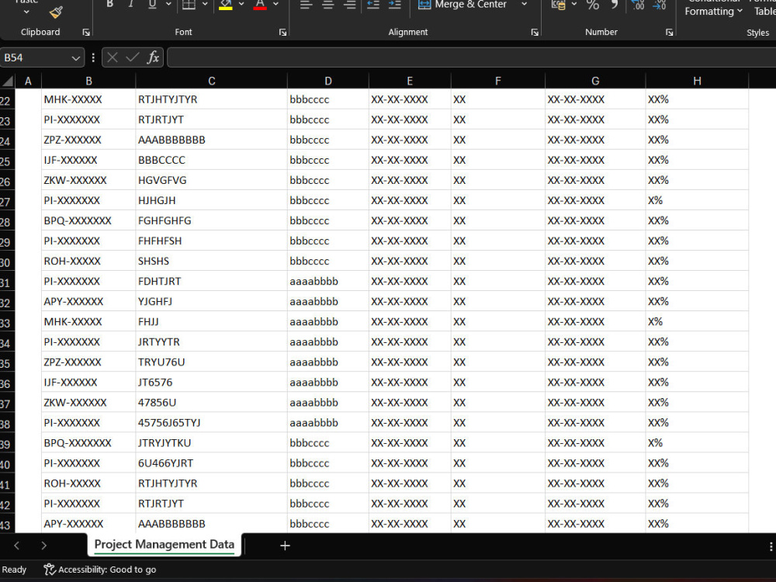Open Underline style dropdown arrow
The image size is (776, 582).
(x=168, y=5)
